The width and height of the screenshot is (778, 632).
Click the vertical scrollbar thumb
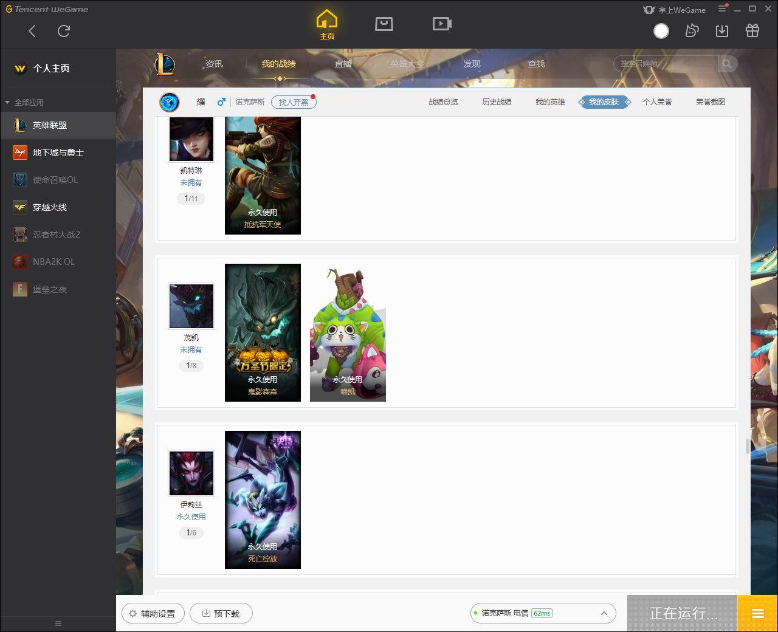tap(748, 446)
